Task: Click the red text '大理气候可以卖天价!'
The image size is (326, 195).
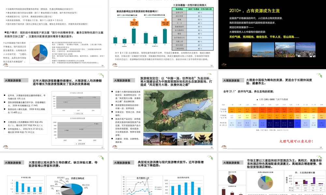Action: click(x=296, y=141)
